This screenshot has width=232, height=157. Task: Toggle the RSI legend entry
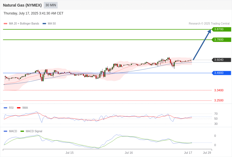pos(8,108)
